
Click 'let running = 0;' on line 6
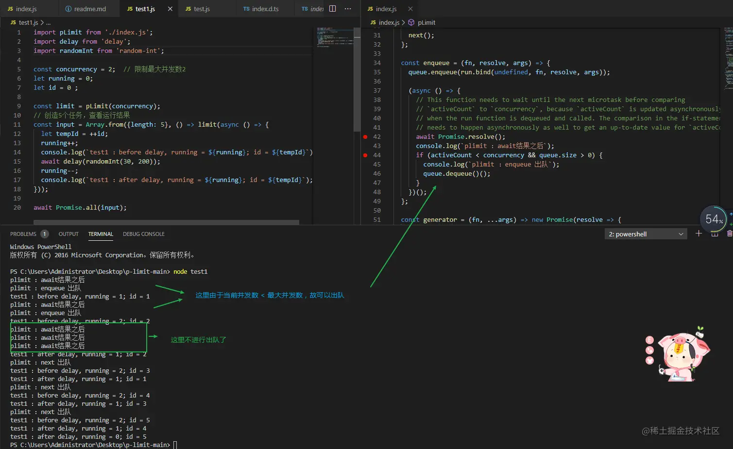(63, 79)
